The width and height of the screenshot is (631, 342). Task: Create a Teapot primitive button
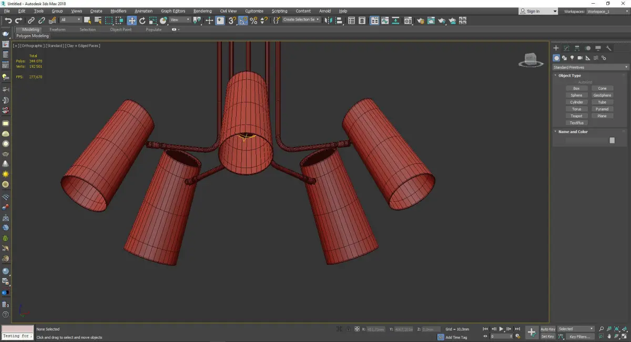[576, 116]
